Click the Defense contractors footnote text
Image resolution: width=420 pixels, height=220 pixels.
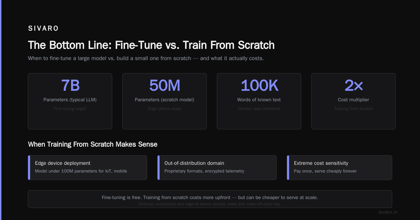point(210,204)
